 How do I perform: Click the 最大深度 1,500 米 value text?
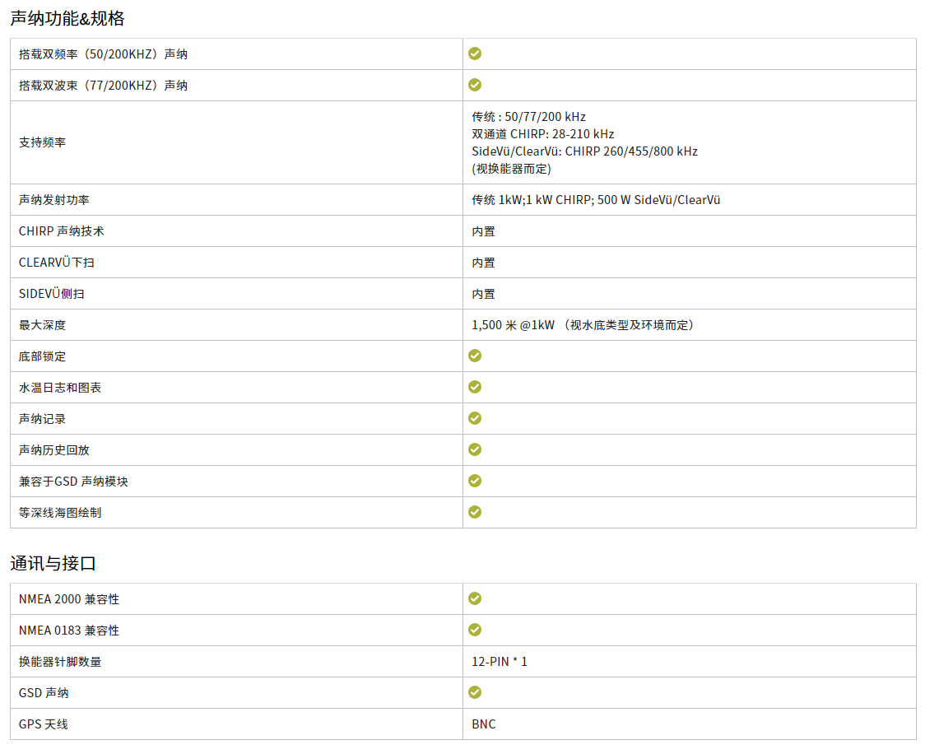583,325
